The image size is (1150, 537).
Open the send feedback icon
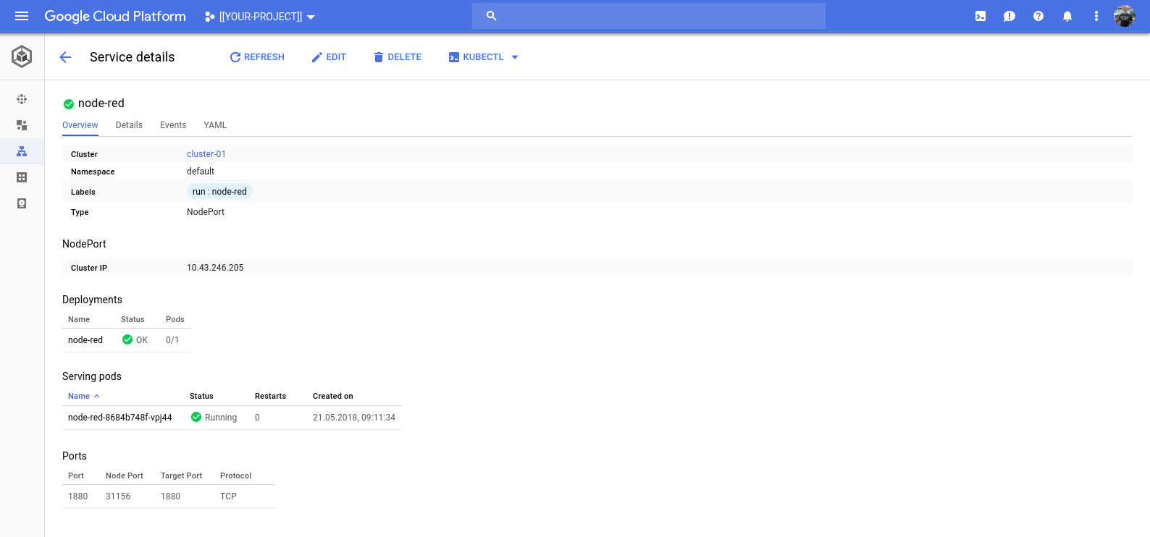pos(1010,16)
